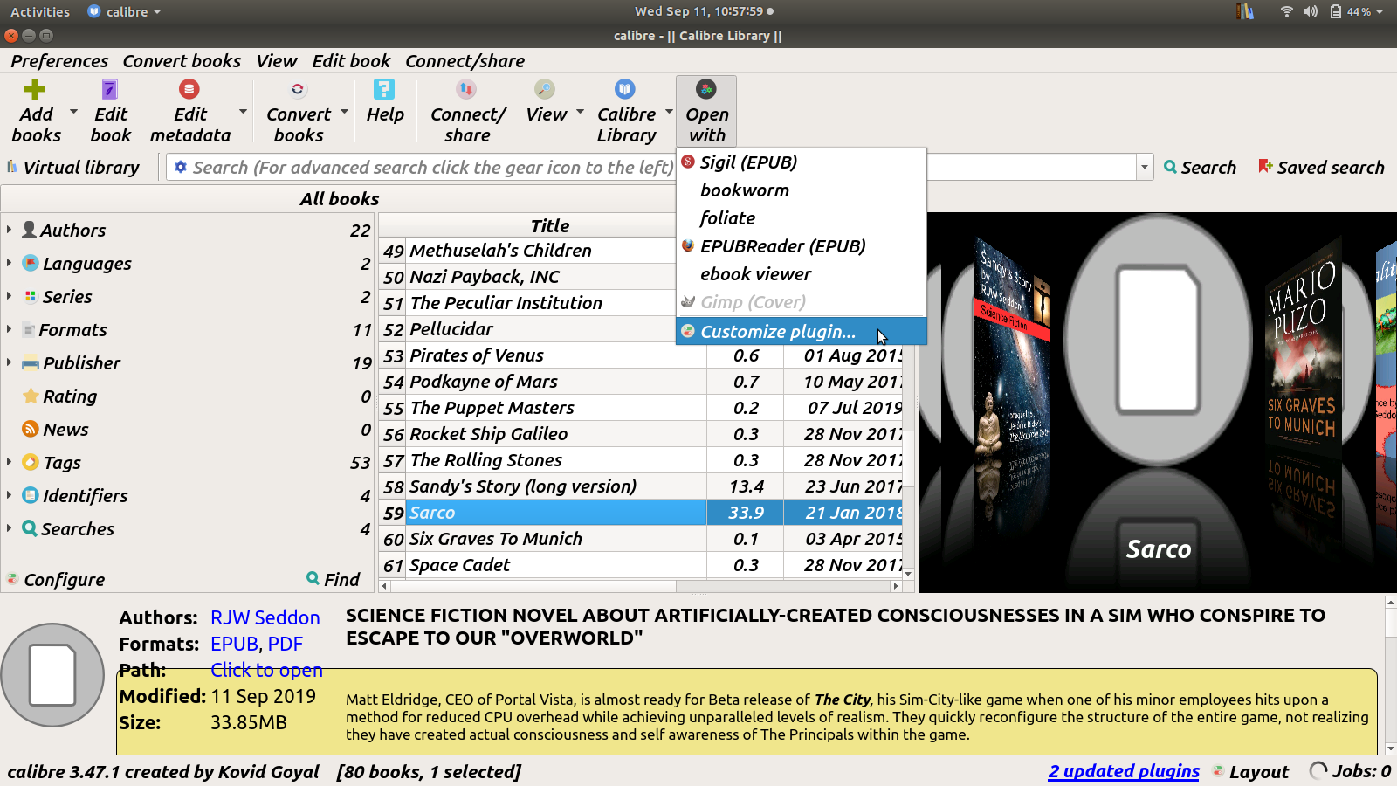Click the Path 'Click to open' link

click(266, 670)
